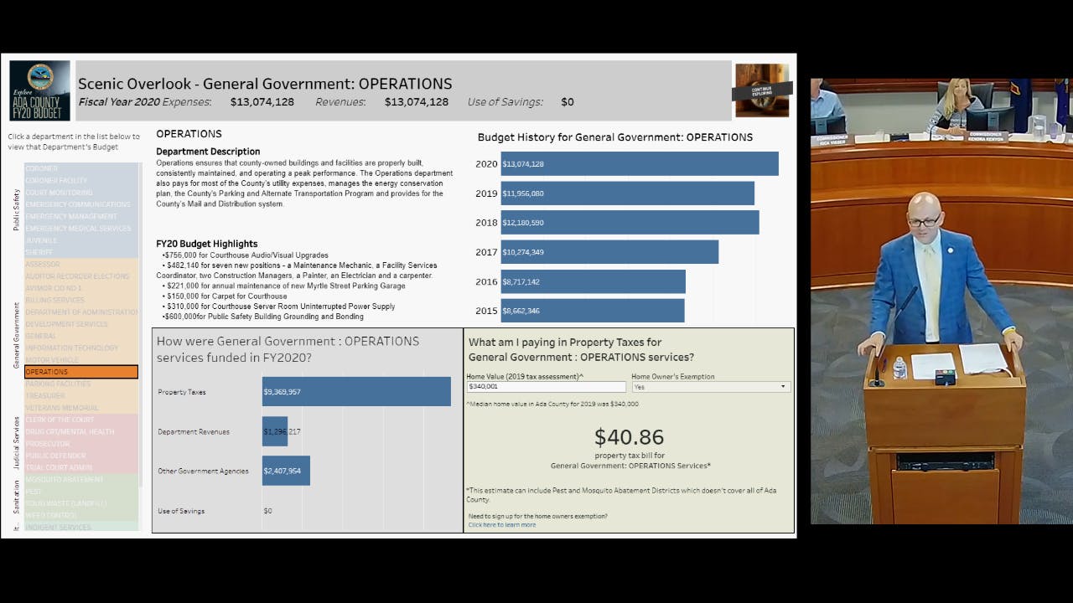Select DEPARTMENT OF ADMINISTRATION entry
Image resolution: width=1073 pixels, height=603 pixels.
[x=81, y=312]
